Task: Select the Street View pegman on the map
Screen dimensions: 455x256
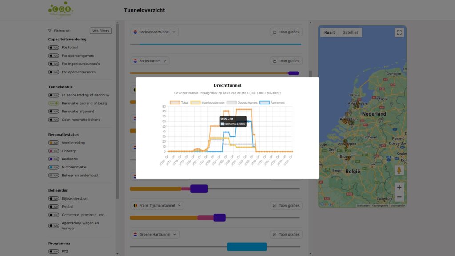Action: click(399, 170)
